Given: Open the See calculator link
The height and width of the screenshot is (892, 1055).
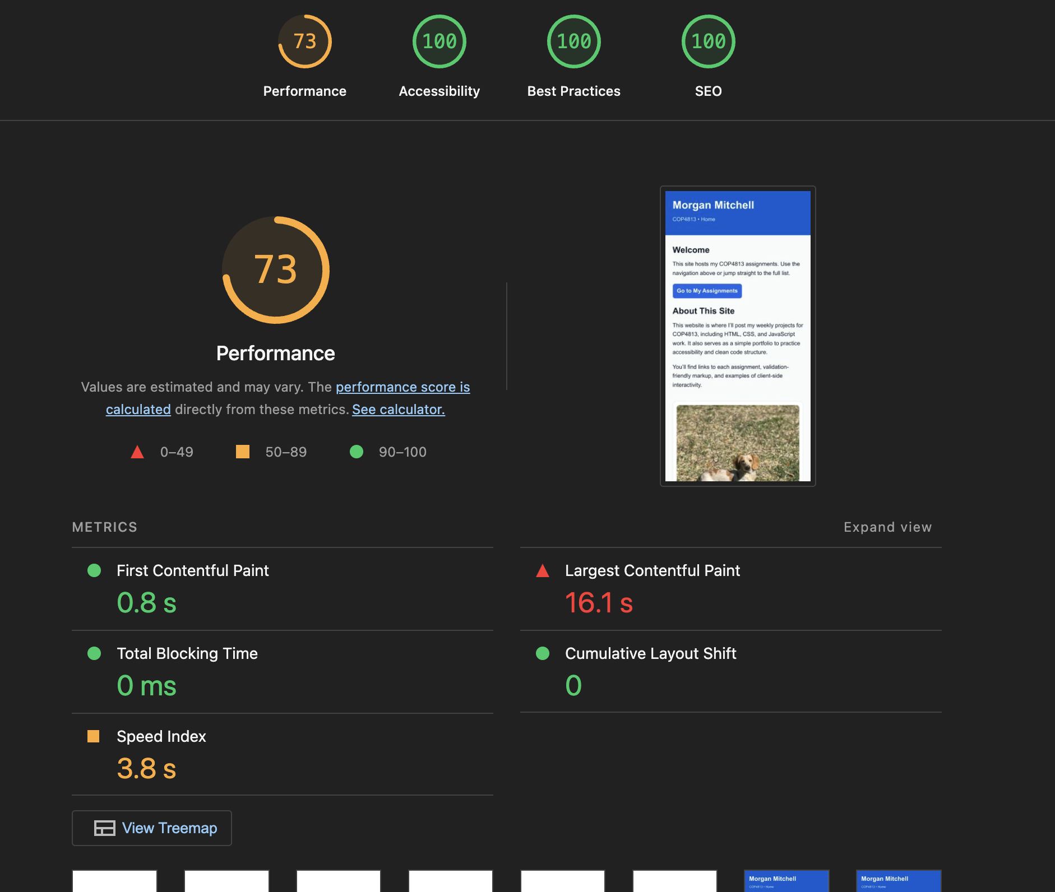Looking at the screenshot, I should (397, 409).
